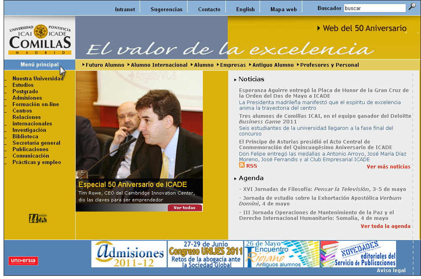Click Ver más noticias link
The width and height of the screenshot is (421, 279).
coord(388,166)
